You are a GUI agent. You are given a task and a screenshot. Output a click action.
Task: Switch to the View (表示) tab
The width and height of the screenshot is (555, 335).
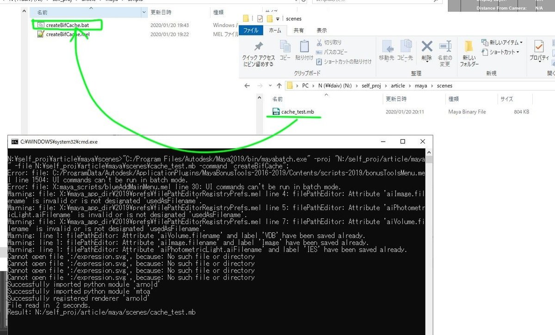point(321,30)
